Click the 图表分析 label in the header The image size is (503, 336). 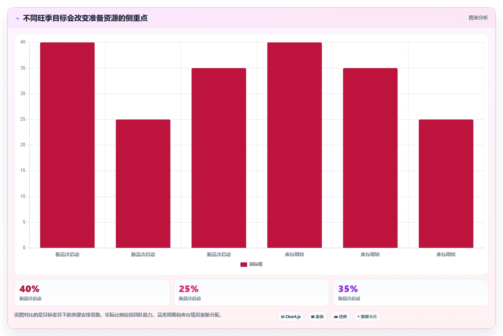pyautogui.click(x=478, y=18)
